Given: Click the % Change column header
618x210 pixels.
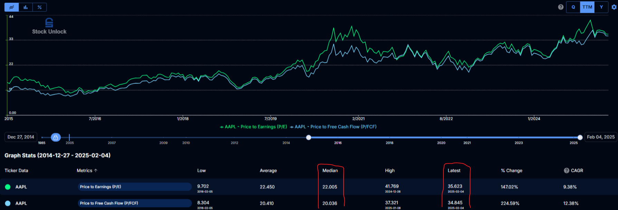Looking at the screenshot, I should point(512,171).
